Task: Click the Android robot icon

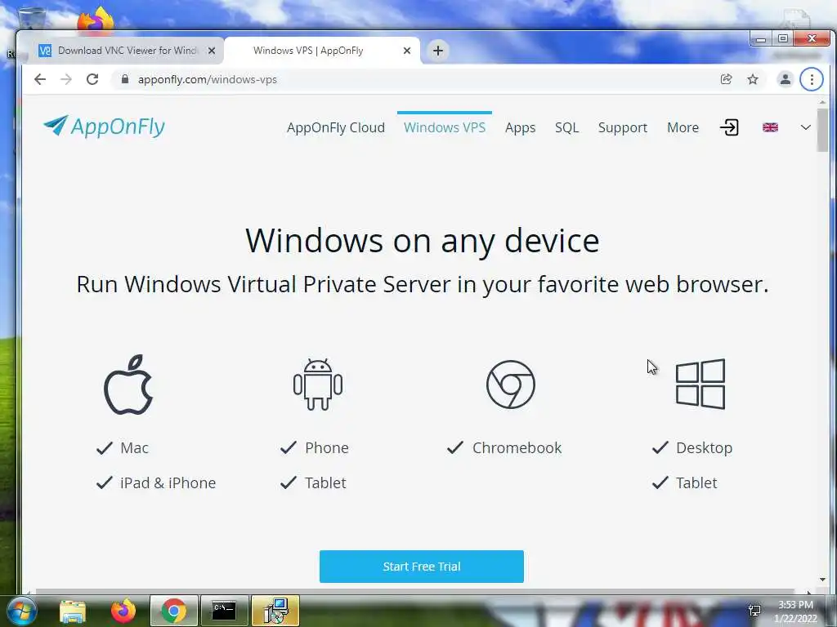Action: click(318, 385)
